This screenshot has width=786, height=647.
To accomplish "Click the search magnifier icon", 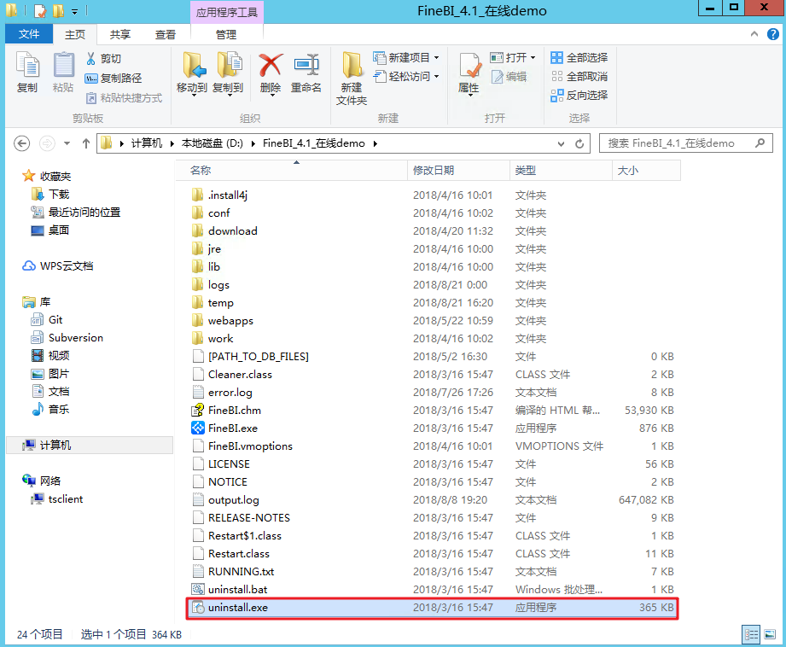I will pyautogui.click(x=760, y=143).
